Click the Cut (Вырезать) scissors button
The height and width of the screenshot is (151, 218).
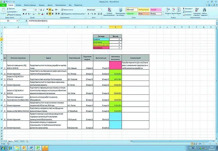pos(11,9)
